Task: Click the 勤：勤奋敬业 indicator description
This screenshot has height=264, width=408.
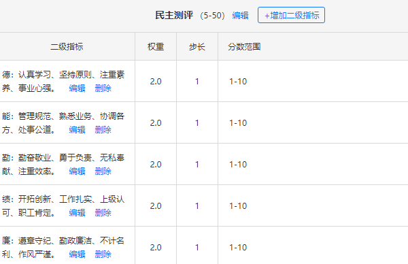Action: pyautogui.click(x=63, y=164)
